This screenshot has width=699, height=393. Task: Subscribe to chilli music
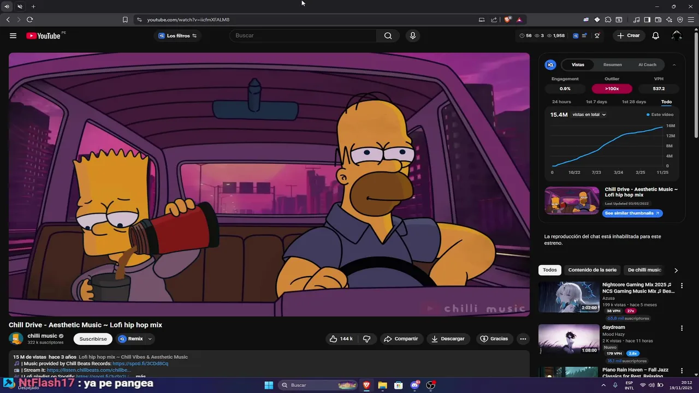point(93,339)
